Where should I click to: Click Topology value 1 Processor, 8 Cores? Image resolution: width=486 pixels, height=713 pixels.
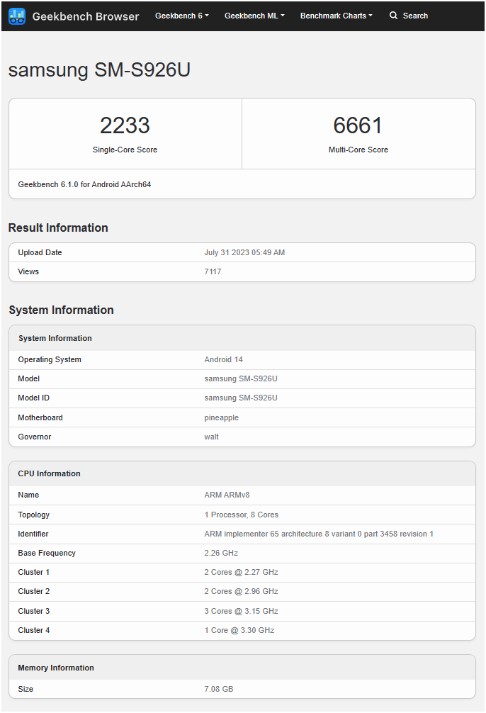tap(242, 515)
